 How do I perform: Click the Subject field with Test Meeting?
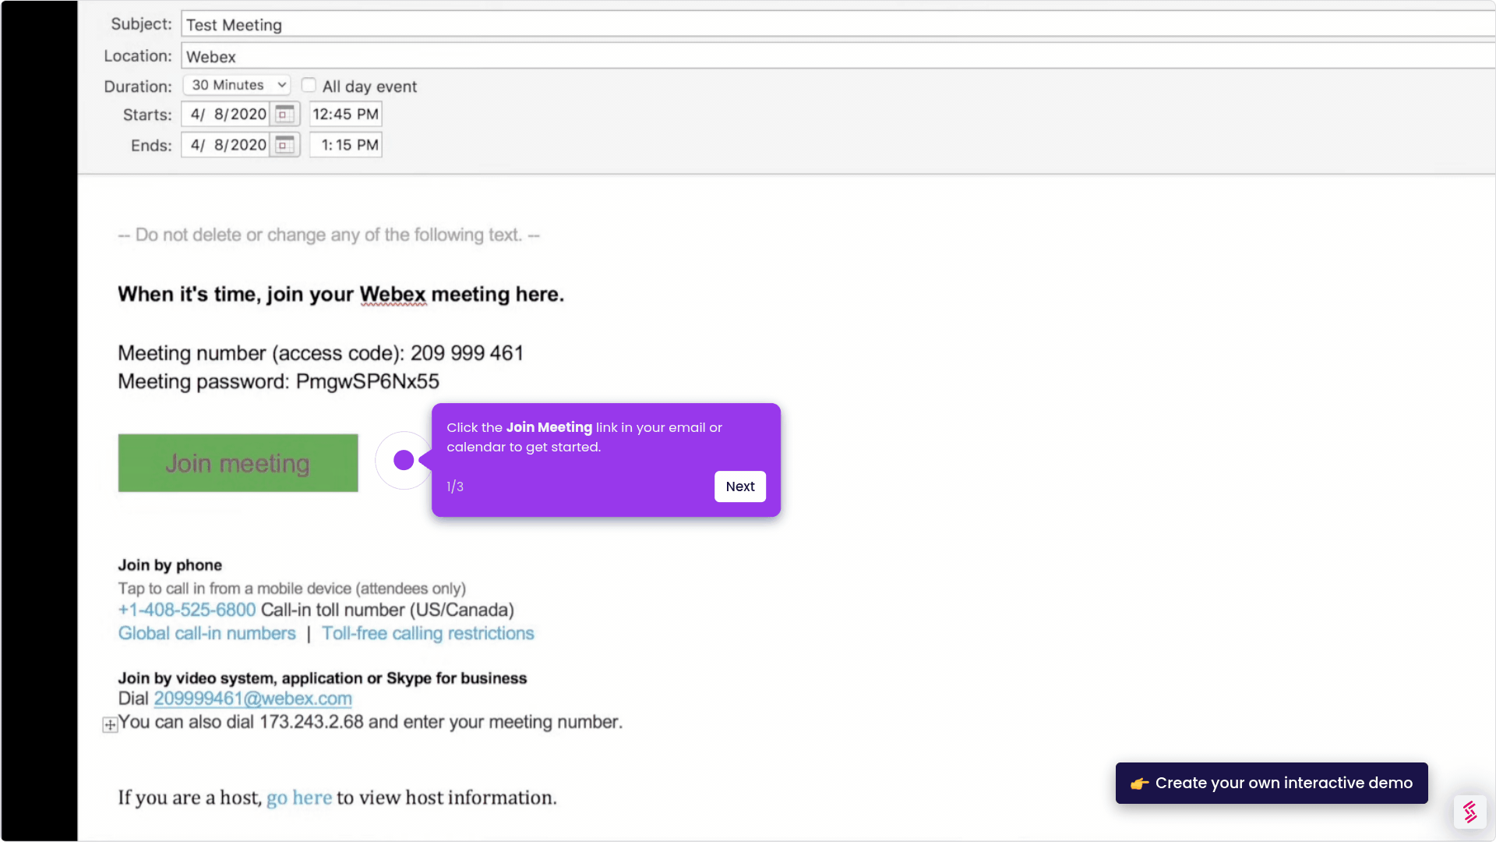tap(838, 24)
